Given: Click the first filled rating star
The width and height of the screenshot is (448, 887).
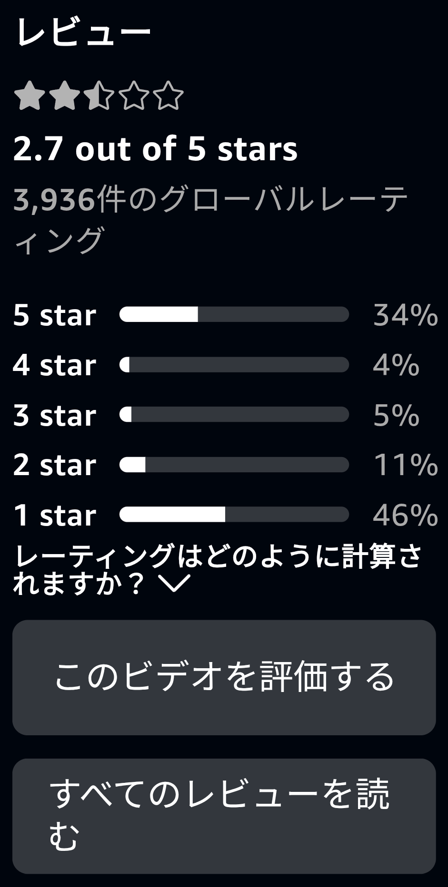Looking at the screenshot, I should (x=30, y=96).
